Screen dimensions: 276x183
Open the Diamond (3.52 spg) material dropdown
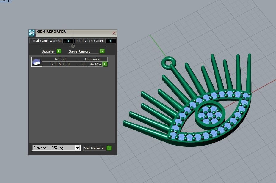click(x=56, y=148)
